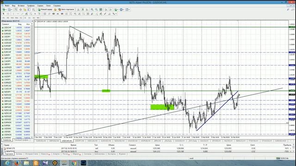
Task: Open the Вставка menu
Action: 21,6
